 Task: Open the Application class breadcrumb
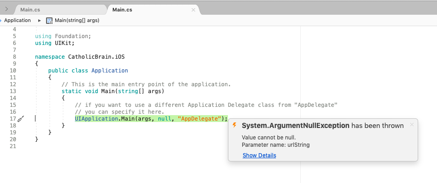[x=17, y=20]
